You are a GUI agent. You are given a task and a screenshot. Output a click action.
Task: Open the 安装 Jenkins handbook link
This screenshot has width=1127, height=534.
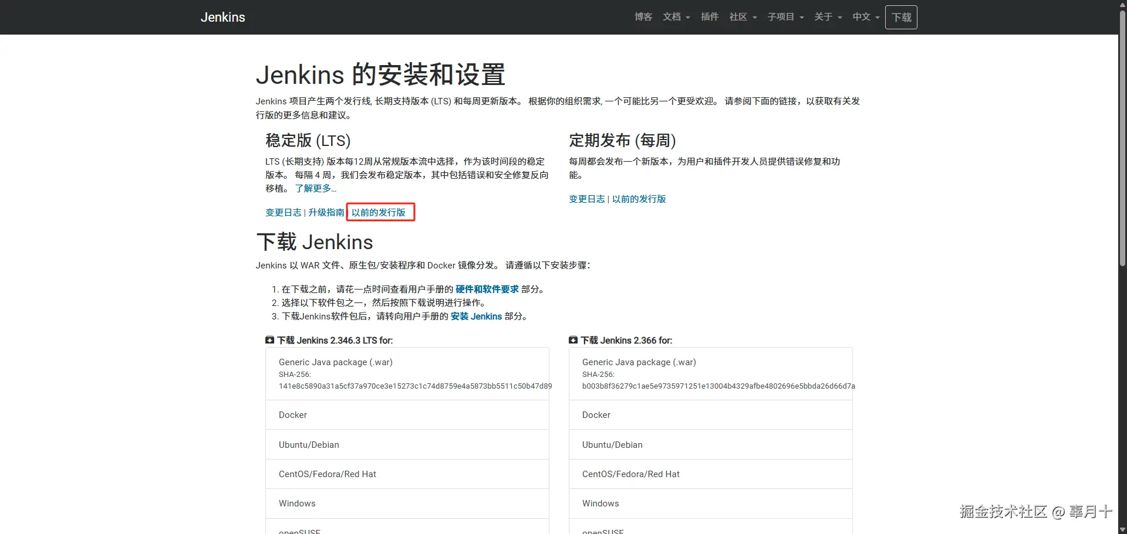click(x=476, y=316)
